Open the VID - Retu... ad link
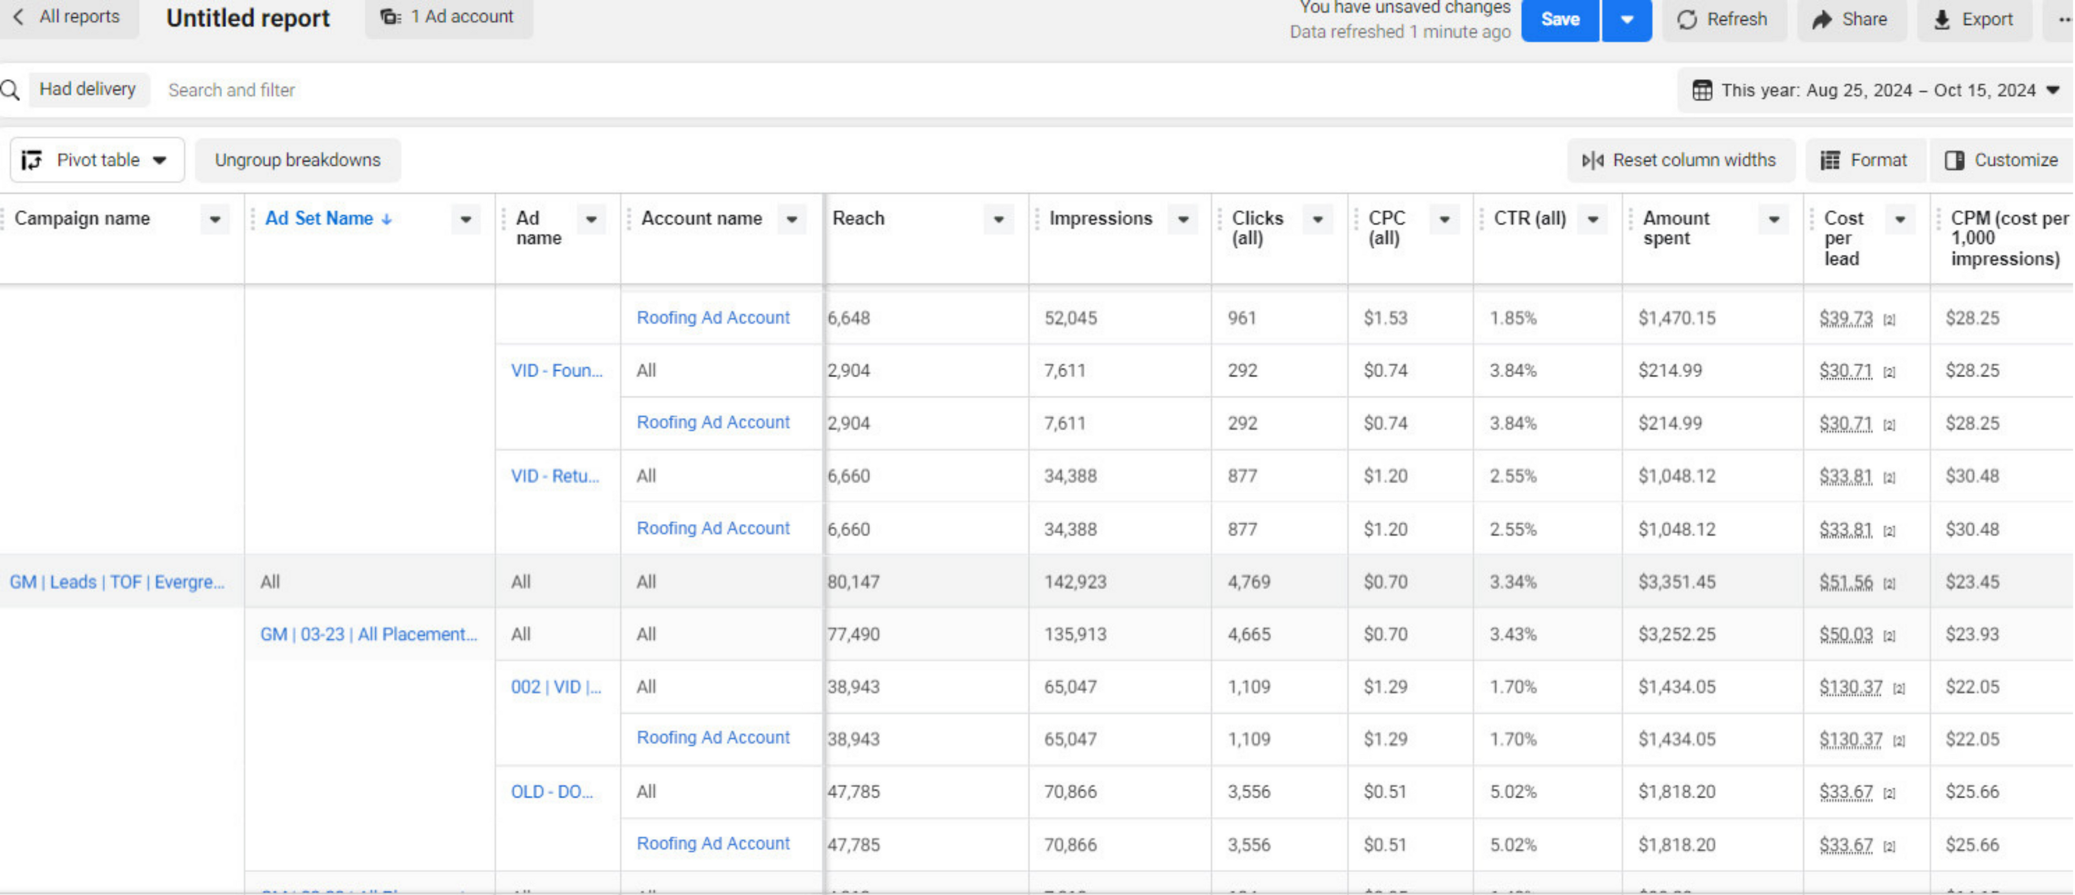The height and width of the screenshot is (895, 2075). [x=555, y=476]
